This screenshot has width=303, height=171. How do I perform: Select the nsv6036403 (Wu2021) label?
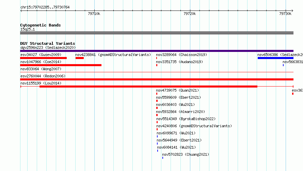pos(175,104)
